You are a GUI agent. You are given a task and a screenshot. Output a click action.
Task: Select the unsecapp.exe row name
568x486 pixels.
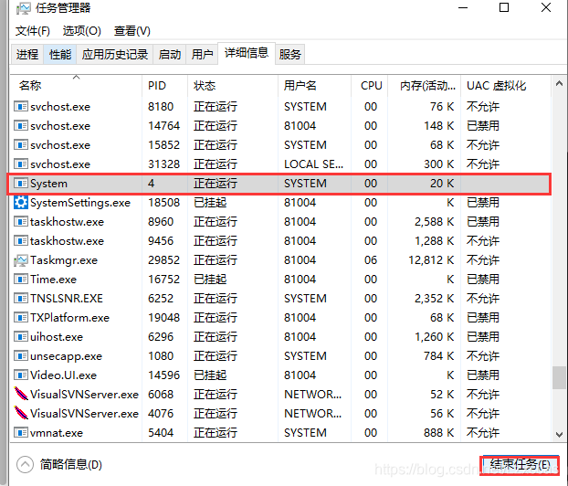click(66, 356)
